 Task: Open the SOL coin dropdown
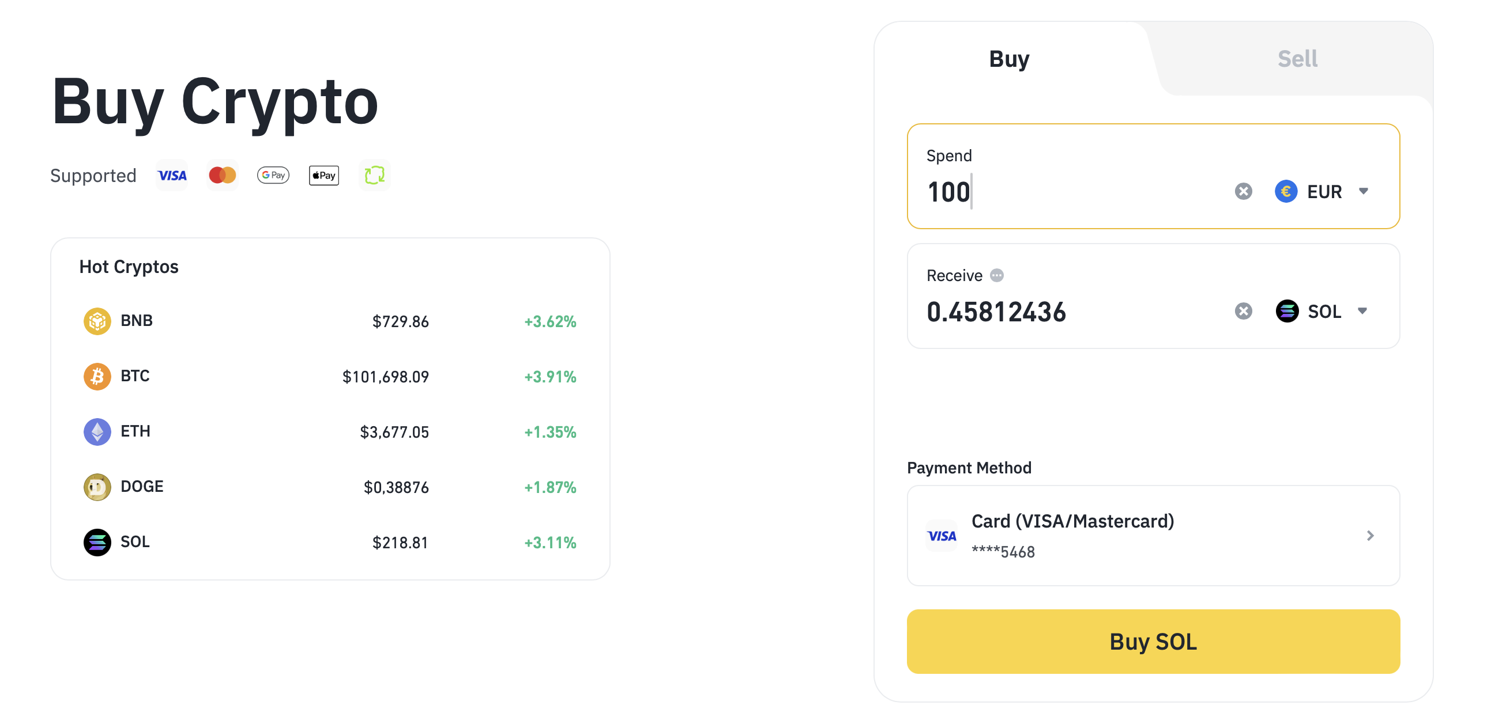click(x=1321, y=311)
